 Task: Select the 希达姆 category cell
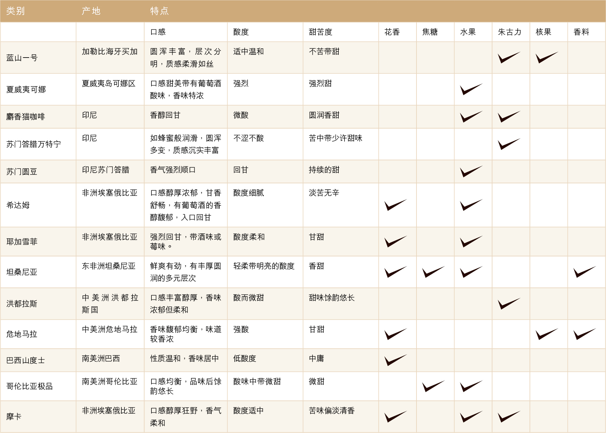click(x=38, y=205)
